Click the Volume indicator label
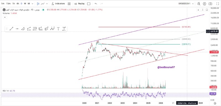 click(x=6, y=13)
